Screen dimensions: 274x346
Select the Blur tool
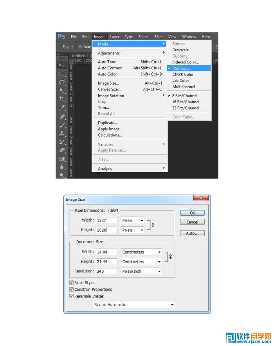coord(62,167)
